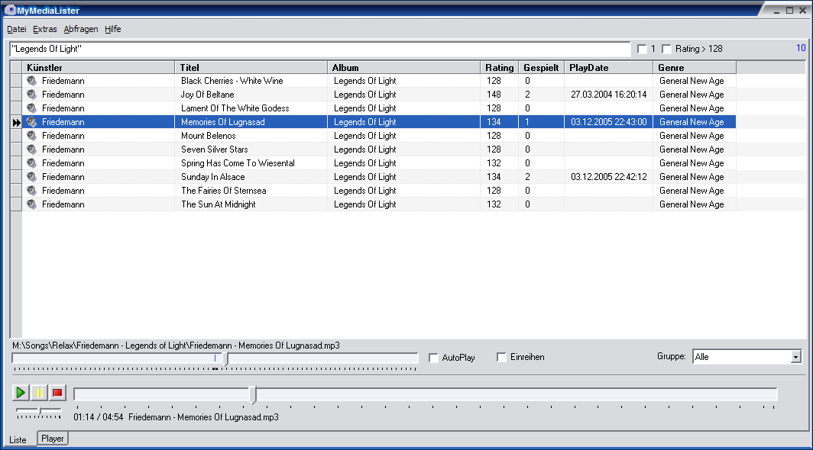Click the note icon beside Black Cherries - White Wine
Screen dimensions: 813x450
pyautogui.click(x=31, y=80)
